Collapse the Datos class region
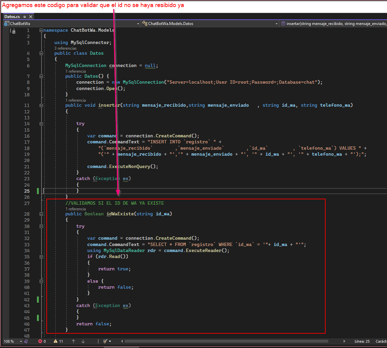The image size is (387, 348). click(41, 53)
